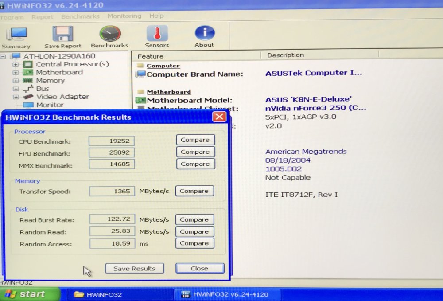Click Save Results in the benchmark dialog
Screen dimensions: 443x301
coord(134,268)
